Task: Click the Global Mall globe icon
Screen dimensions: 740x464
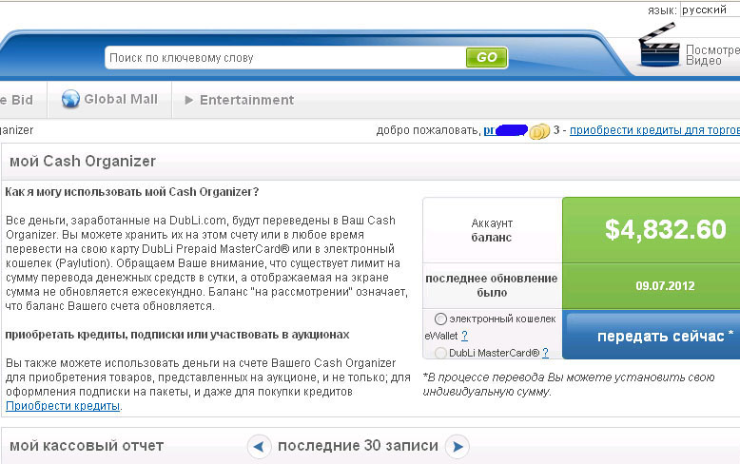Action: 70,99
